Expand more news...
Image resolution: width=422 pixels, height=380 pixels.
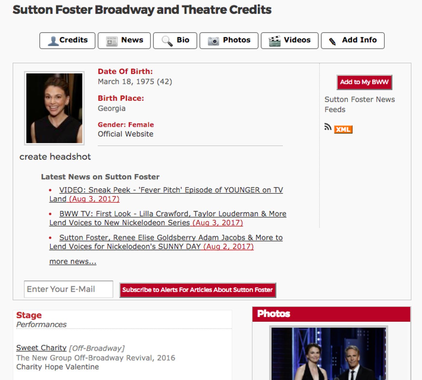coord(72,261)
